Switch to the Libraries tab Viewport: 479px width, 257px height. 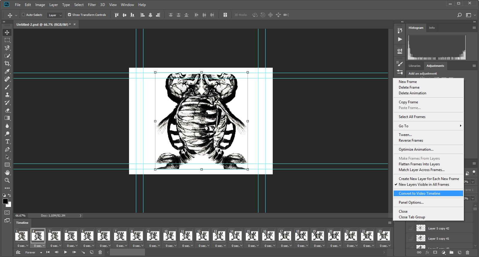[x=414, y=66]
